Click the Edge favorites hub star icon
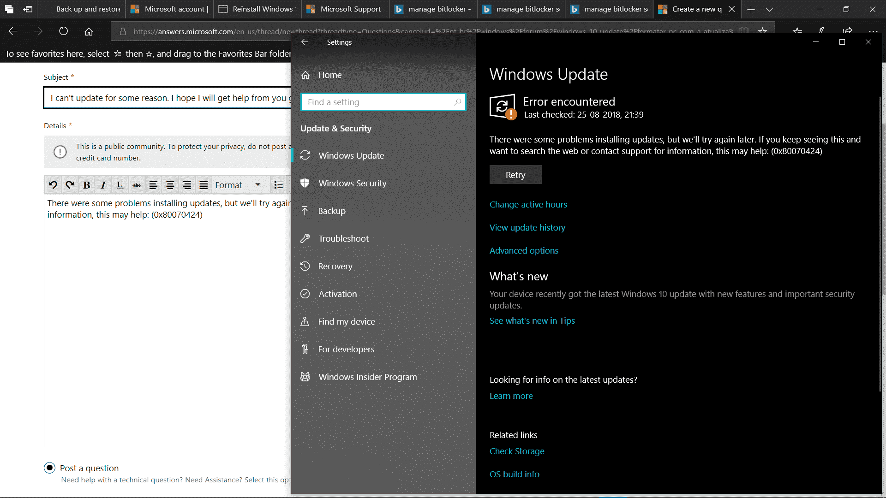Viewport: 886px width, 498px height. point(797,31)
